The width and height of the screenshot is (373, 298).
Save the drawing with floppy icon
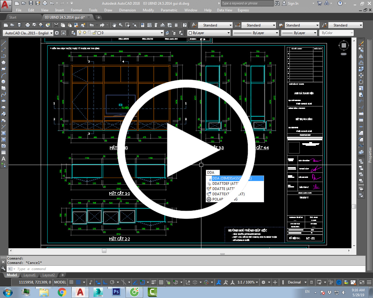19,25
